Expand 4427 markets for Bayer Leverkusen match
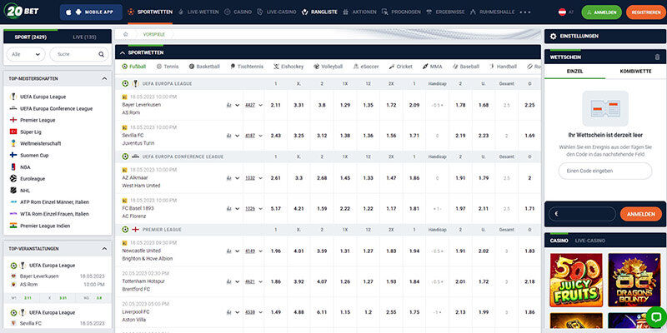The image size is (667, 333). click(253, 105)
